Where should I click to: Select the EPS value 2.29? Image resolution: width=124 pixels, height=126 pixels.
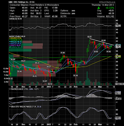pos(55,11)
